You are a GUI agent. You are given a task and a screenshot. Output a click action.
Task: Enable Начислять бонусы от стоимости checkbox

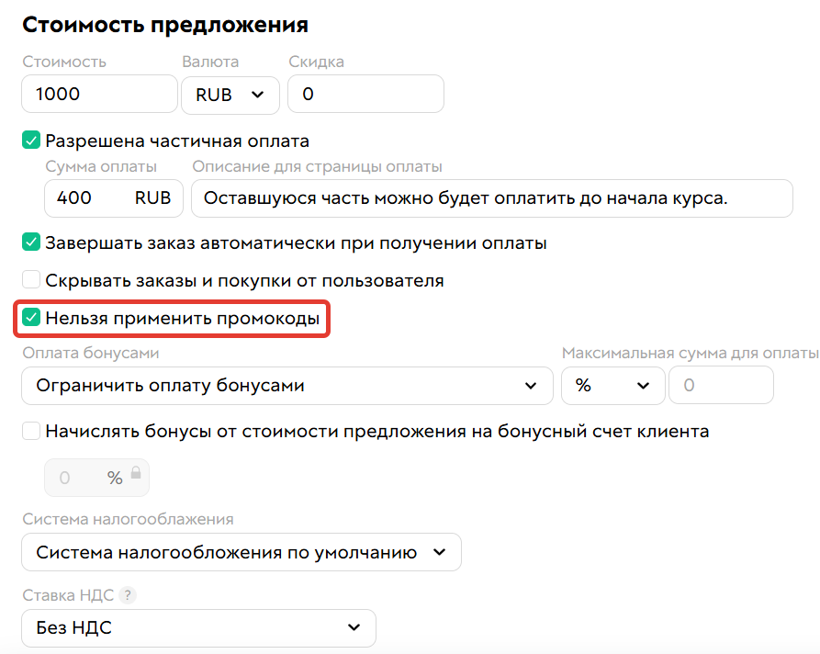[x=31, y=431]
